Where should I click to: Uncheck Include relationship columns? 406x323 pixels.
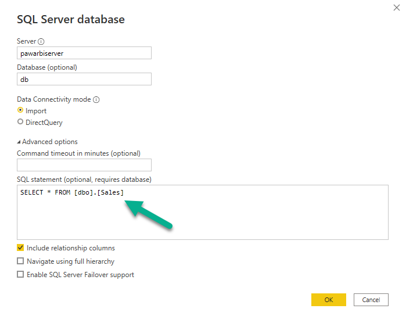tap(20, 247)
